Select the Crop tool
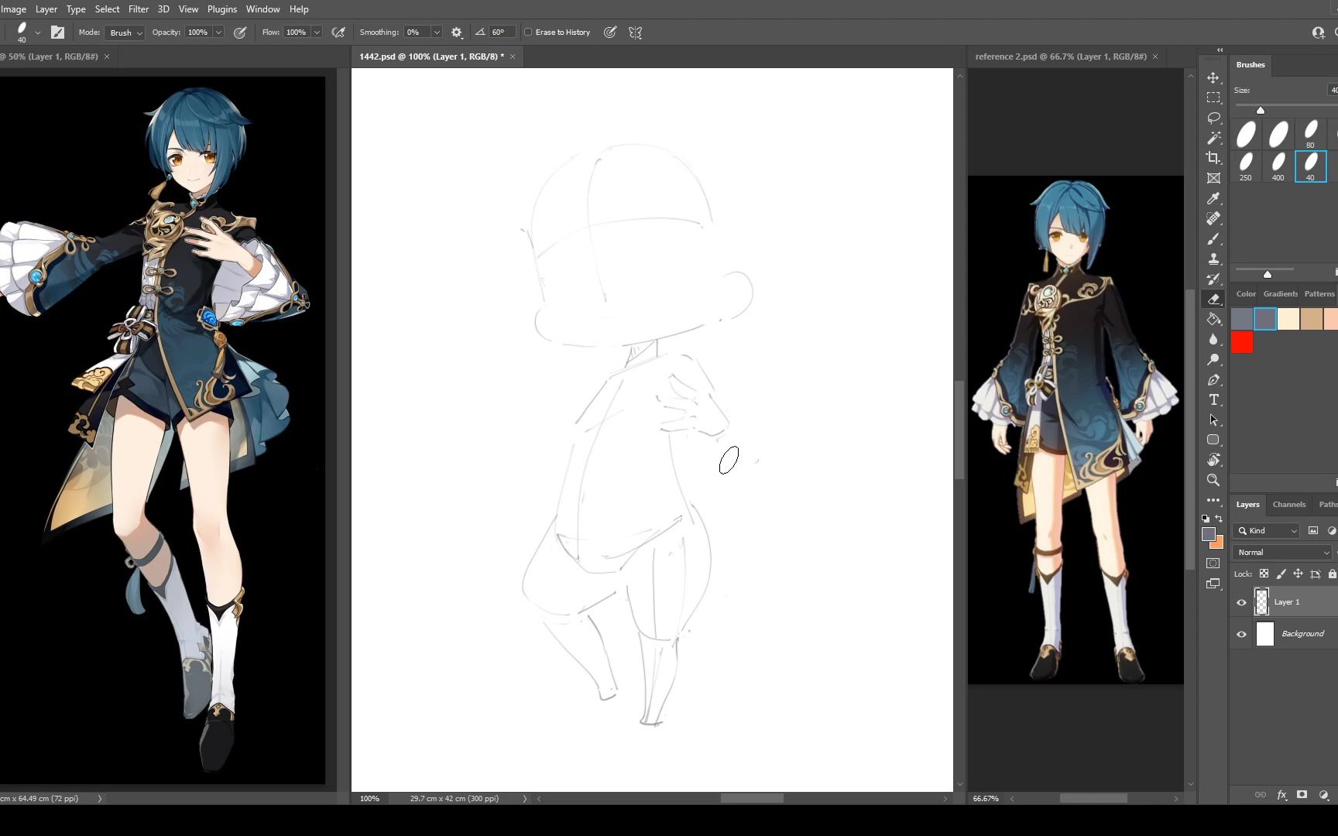 click(1213, 158)
